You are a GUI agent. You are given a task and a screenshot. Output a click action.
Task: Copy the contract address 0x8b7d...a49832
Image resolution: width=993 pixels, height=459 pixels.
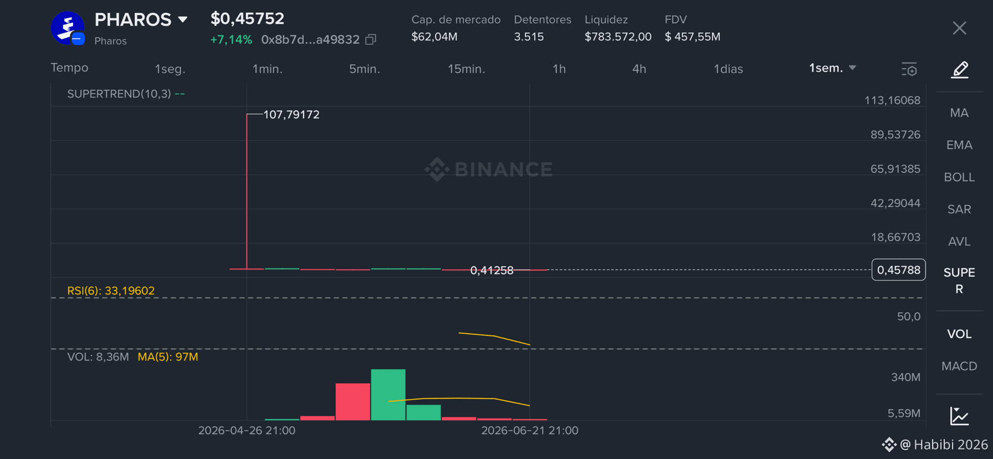[x=371, y=39]
